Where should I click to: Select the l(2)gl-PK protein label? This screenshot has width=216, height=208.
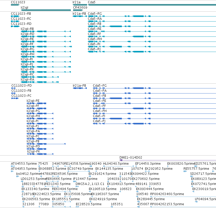(34, 152)
